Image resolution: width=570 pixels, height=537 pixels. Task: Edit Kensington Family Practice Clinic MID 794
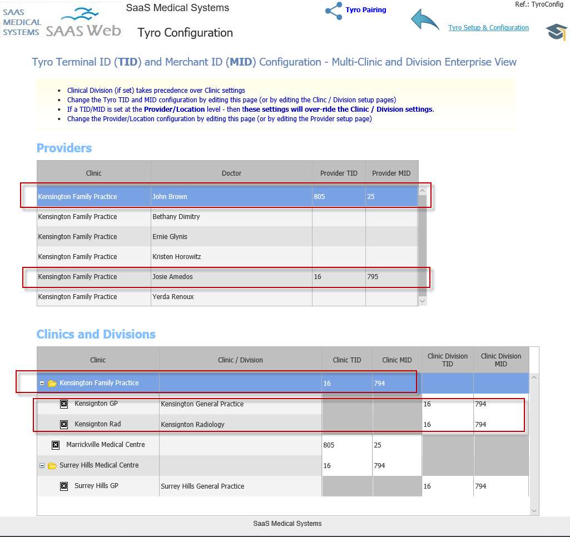coord(397,384)
